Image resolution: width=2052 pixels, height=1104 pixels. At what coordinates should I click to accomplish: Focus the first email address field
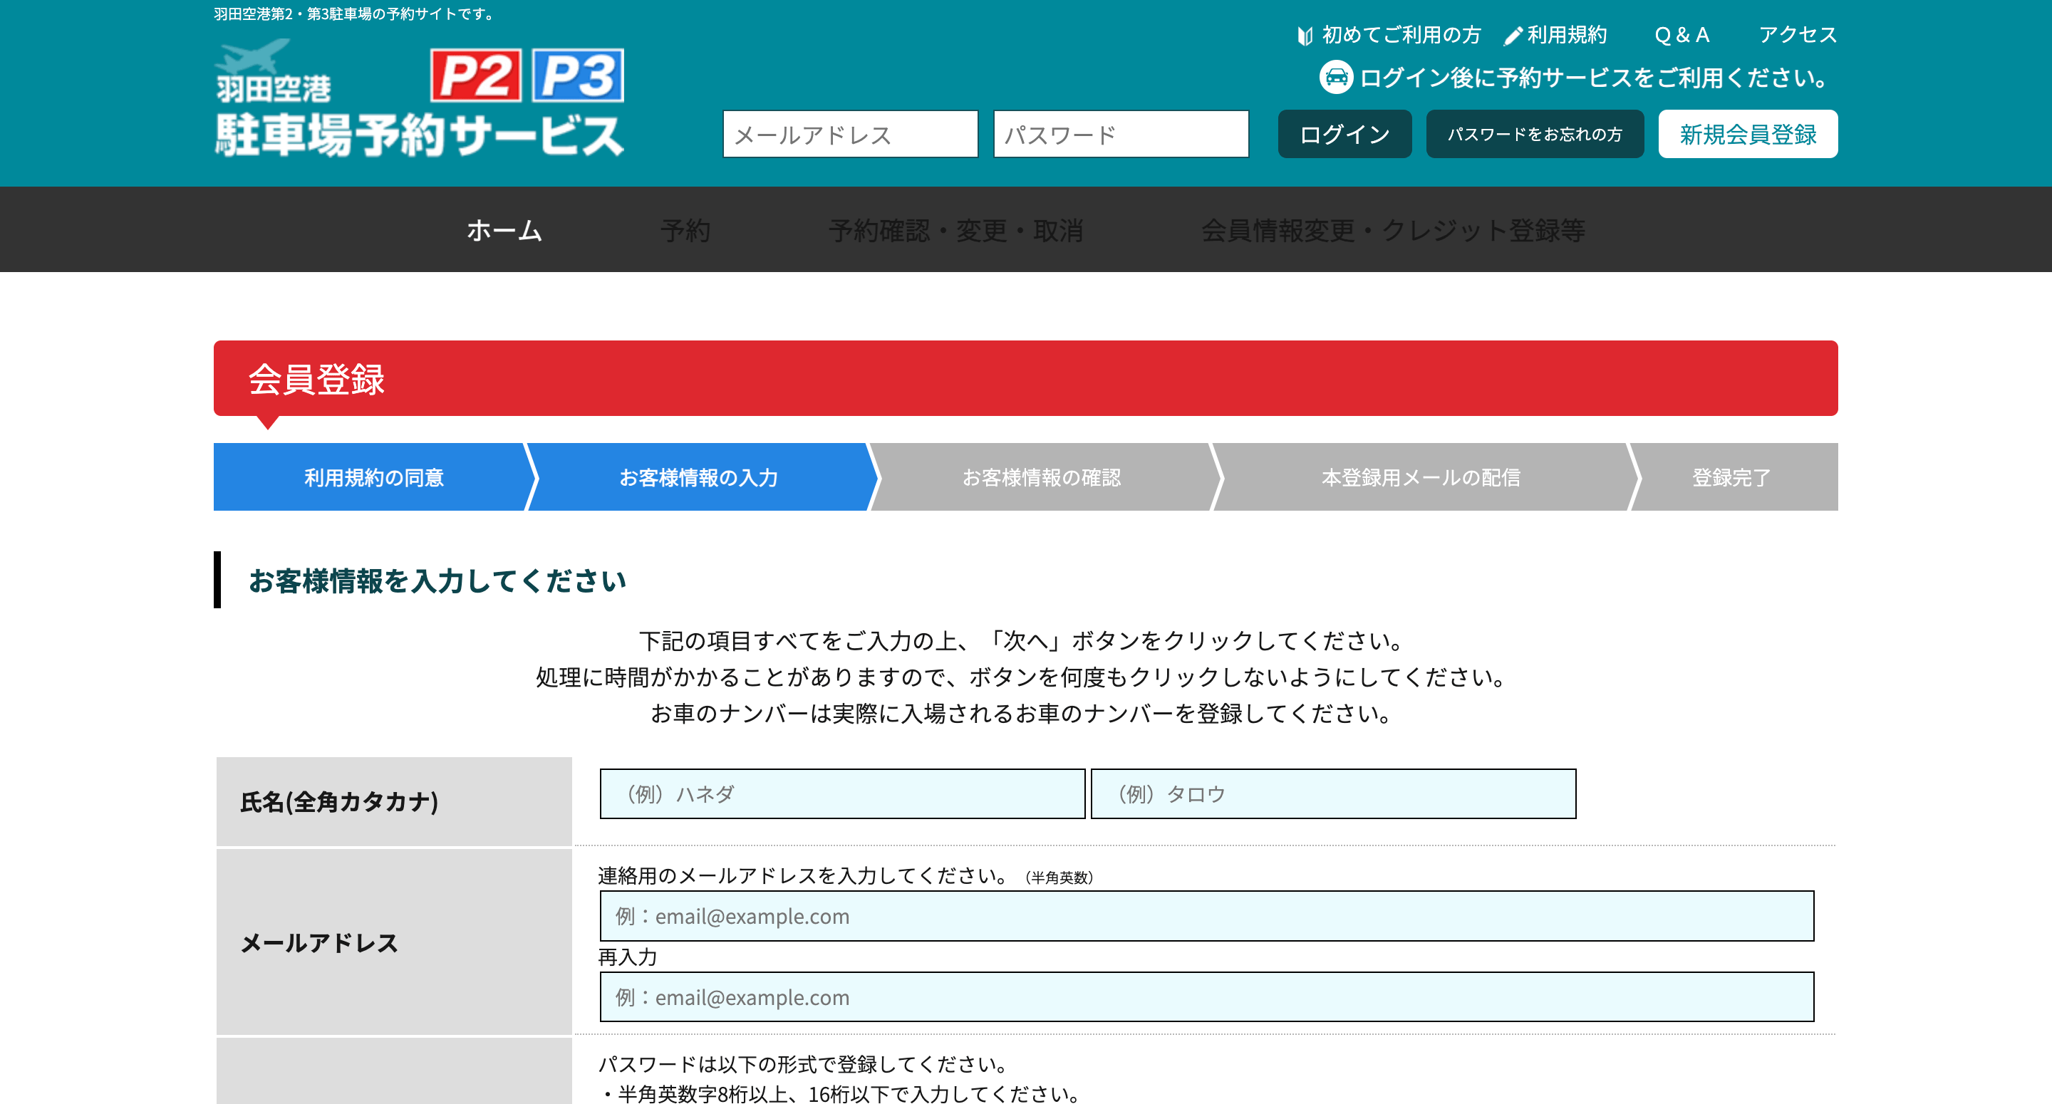(x=1206, y=916)
